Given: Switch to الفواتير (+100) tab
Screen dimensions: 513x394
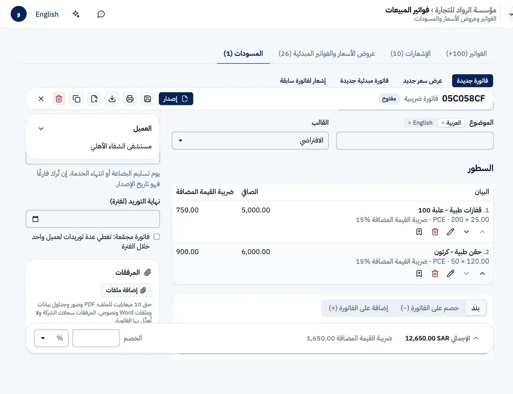Looking at the screenshot, I should coord(466,54).
